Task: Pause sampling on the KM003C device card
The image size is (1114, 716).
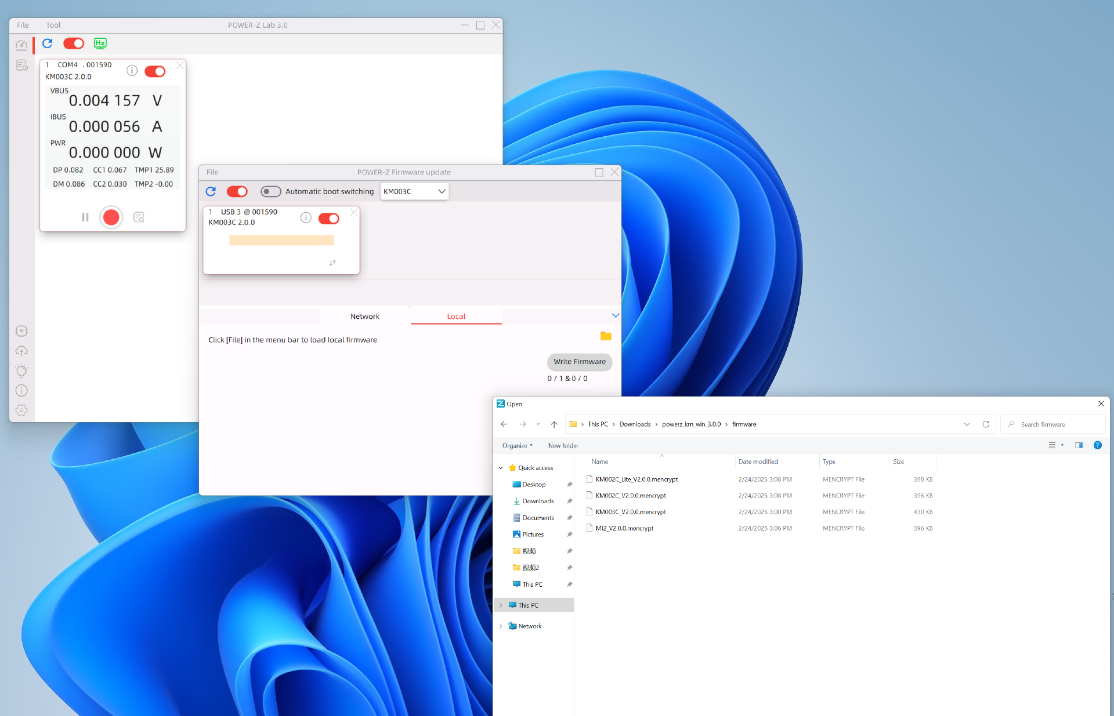Action: 85,217
